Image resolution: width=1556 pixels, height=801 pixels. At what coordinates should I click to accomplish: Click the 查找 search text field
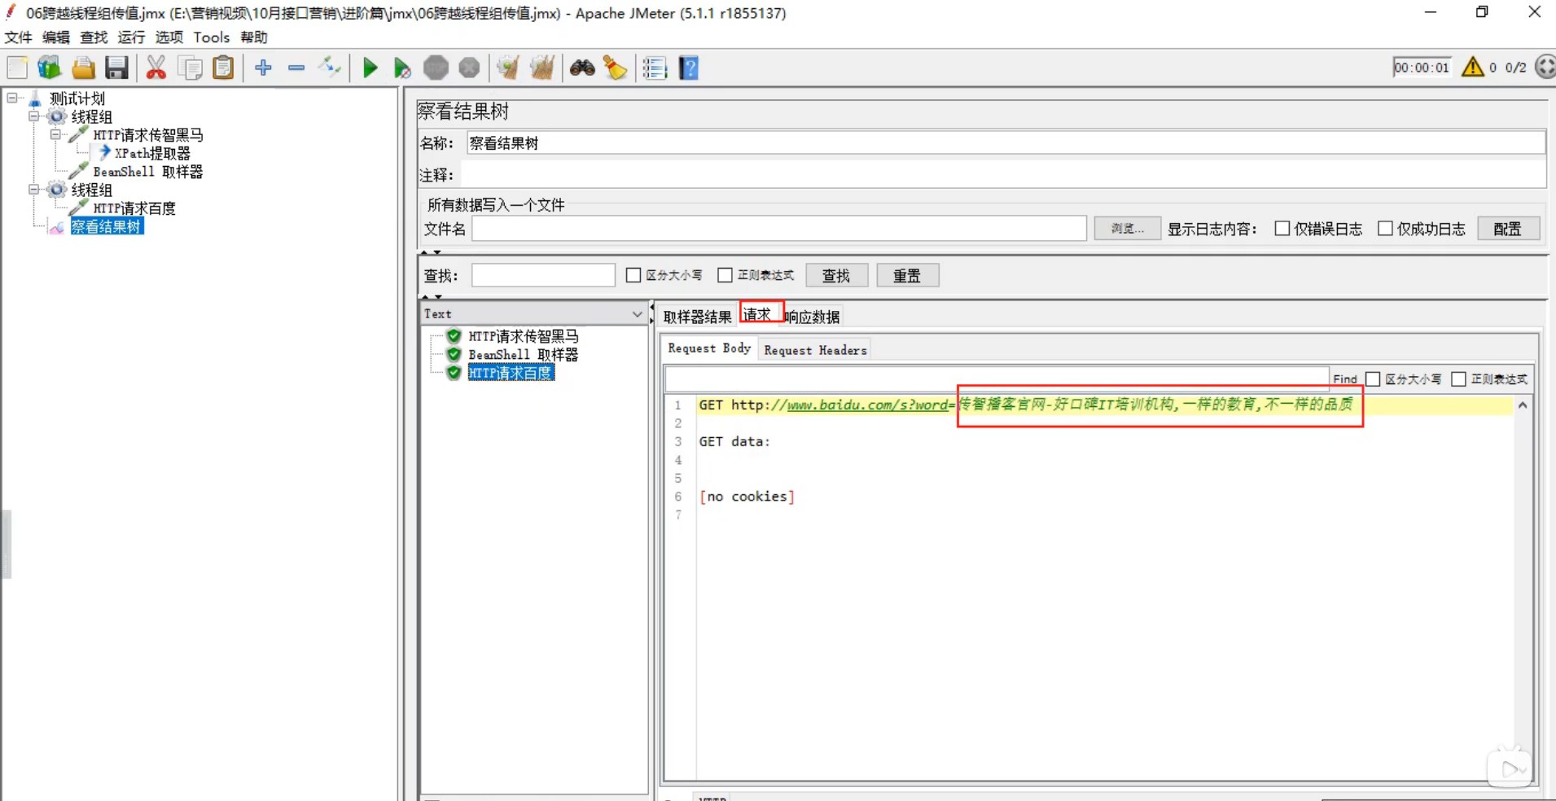coord(543,275)
